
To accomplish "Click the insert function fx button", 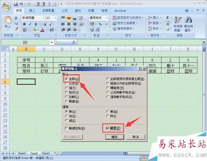I will pos(74,42).
